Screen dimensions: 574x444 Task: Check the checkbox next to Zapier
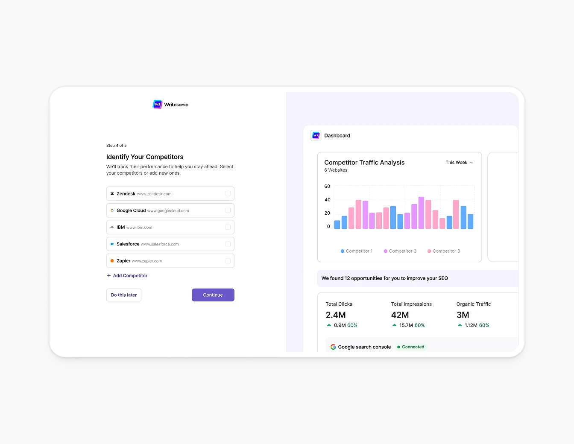click(228, 260)
